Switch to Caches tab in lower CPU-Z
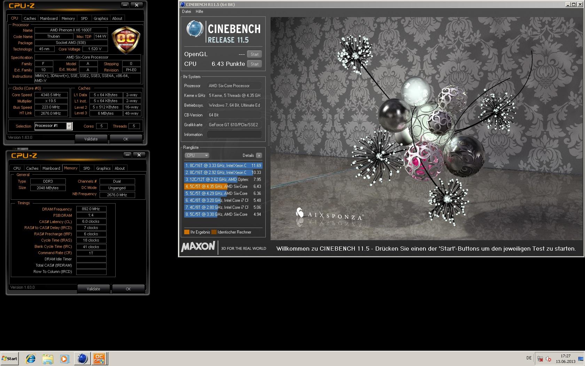This screenshot has height=366, width=585. pyautogui.click(x=32, y=168)
